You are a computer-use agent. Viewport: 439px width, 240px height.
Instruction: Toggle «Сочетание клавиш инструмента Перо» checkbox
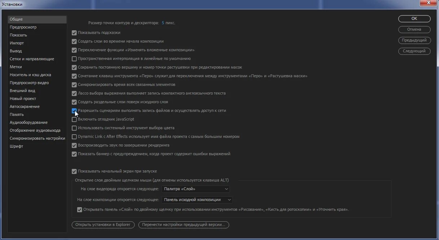point(74,76)
